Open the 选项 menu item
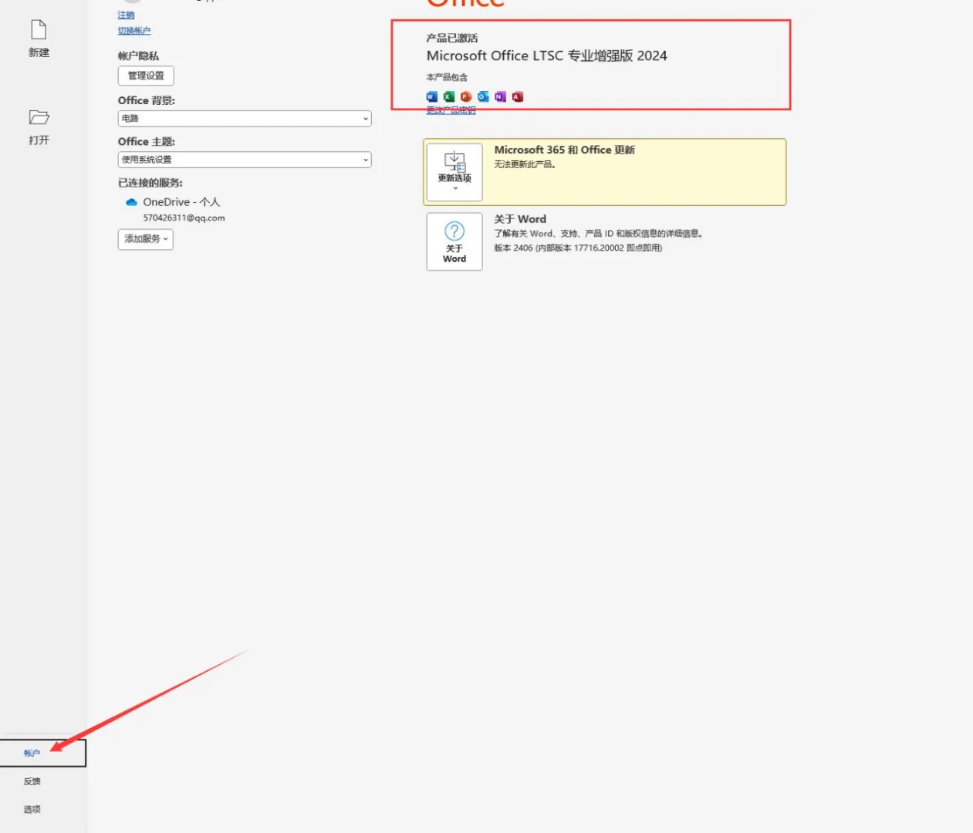973x833 pixels. (x=32, y=808)
